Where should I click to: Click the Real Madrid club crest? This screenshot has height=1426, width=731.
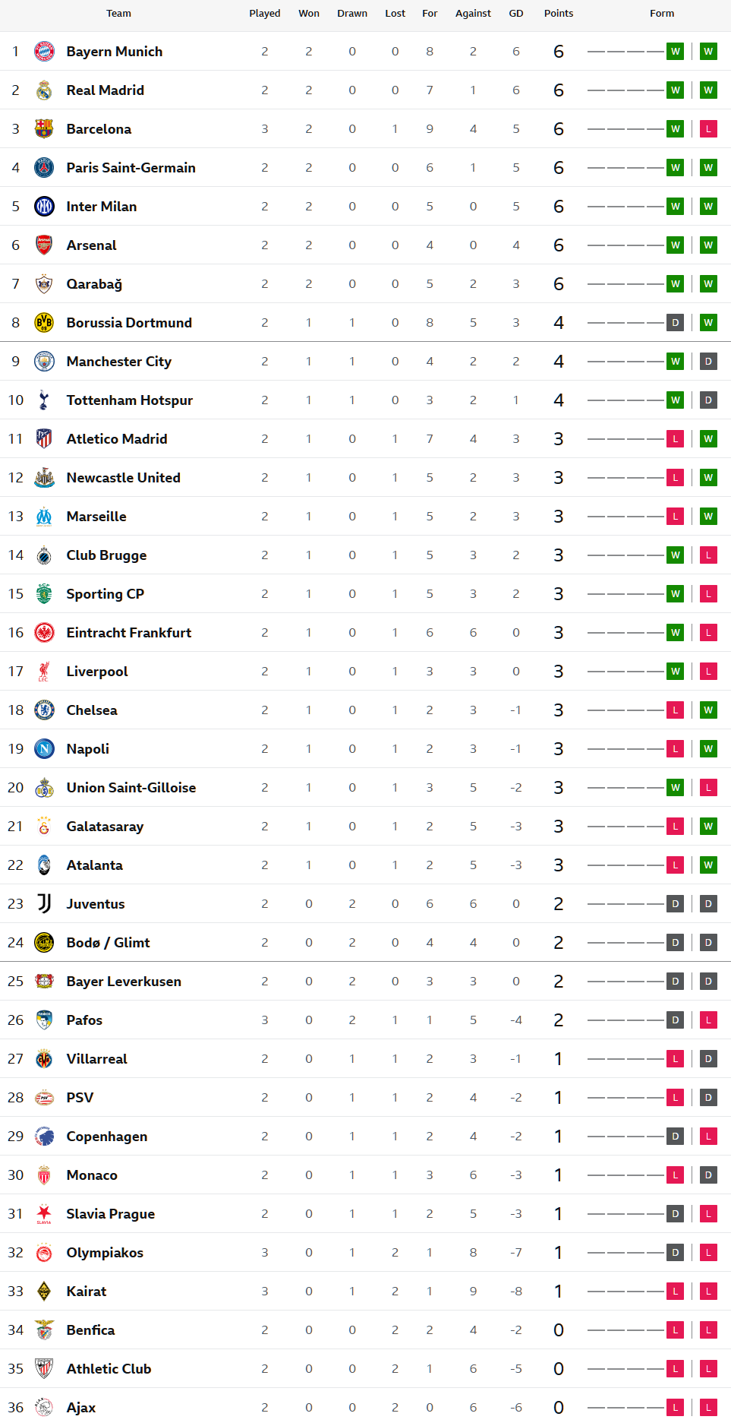coord(44,90)
